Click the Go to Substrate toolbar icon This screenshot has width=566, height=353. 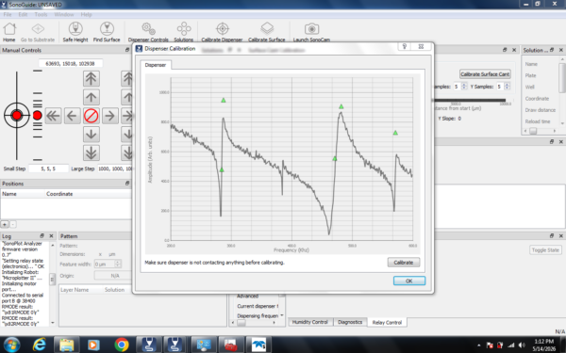point(38,32)
